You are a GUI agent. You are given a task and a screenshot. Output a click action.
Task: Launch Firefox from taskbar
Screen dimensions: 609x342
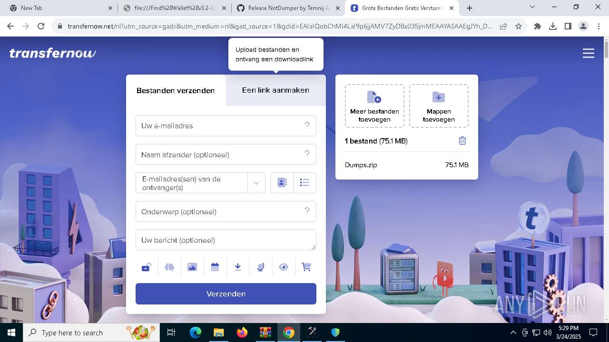(242, 332)
